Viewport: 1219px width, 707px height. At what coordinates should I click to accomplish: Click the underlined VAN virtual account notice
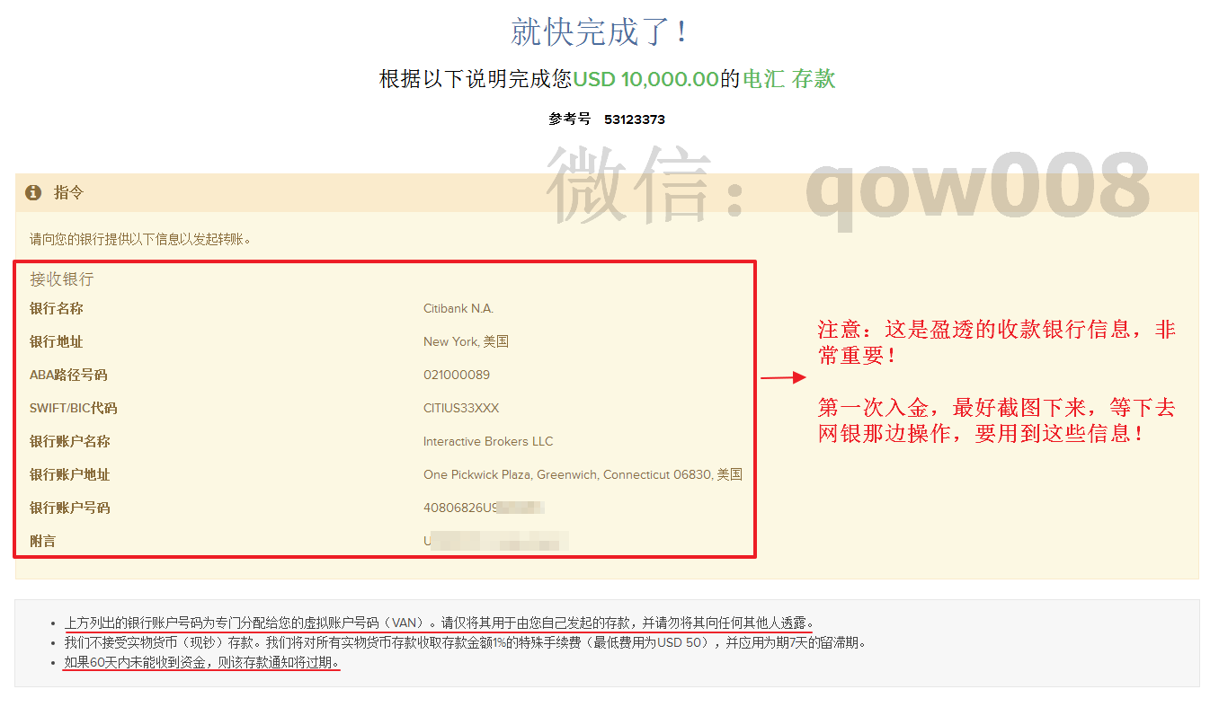coord(440,622)
